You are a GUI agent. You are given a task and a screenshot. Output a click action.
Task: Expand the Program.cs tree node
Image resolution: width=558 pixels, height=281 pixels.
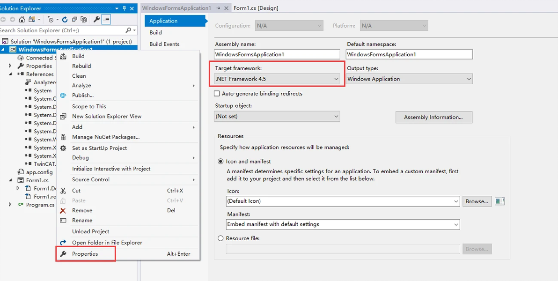click(x=10, y=205)
